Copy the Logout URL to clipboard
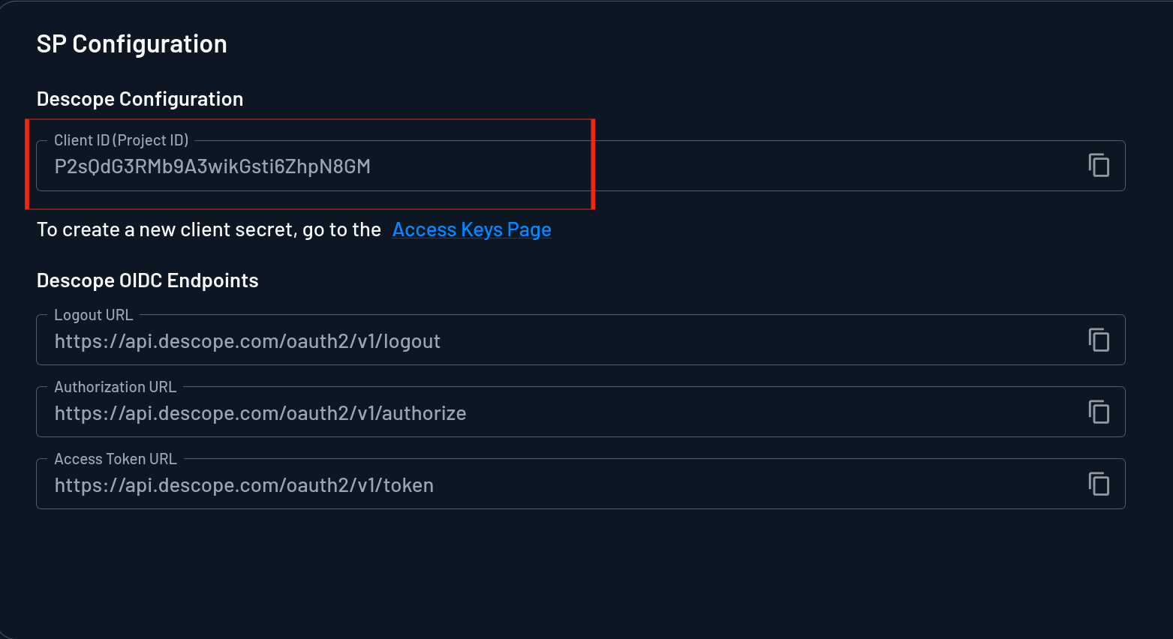The height and width of the screenshot is (639, 1173). click(1099, 340)
